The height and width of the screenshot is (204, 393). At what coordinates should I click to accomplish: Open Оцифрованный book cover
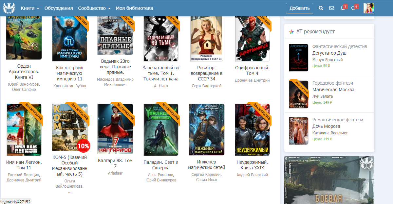(x=253, y=39)
